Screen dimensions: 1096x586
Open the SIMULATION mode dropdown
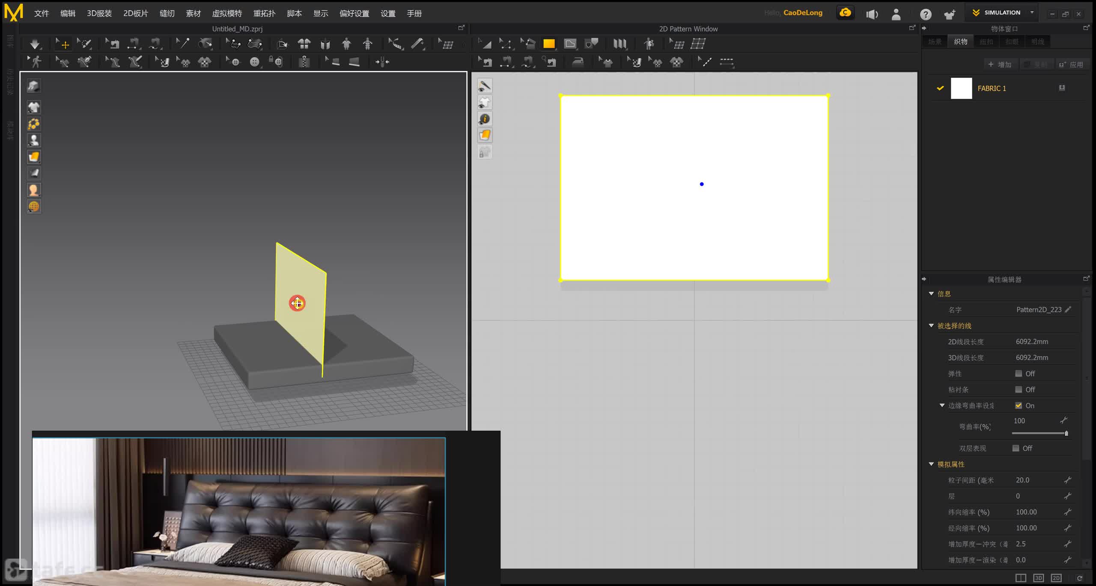coord(1032,12)
